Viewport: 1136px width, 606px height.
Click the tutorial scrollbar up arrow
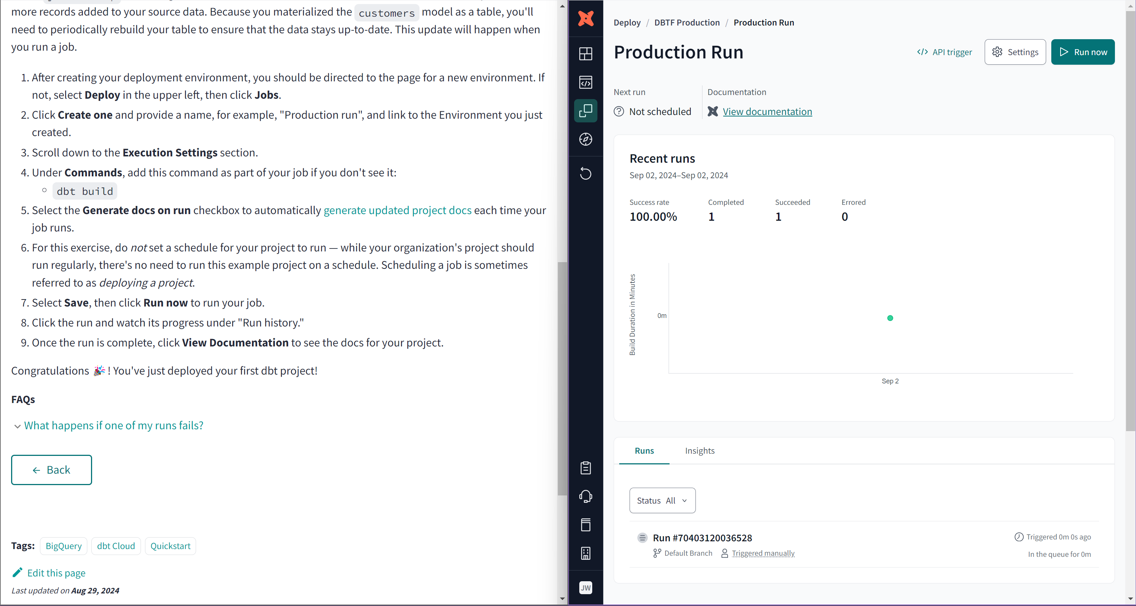coord(562,6)
